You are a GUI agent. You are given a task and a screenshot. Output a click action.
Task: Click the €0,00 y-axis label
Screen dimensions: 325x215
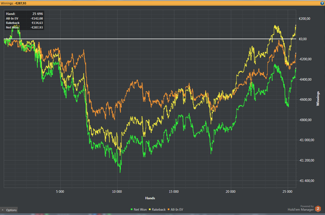pyautogui.click(x=303, y=39)
